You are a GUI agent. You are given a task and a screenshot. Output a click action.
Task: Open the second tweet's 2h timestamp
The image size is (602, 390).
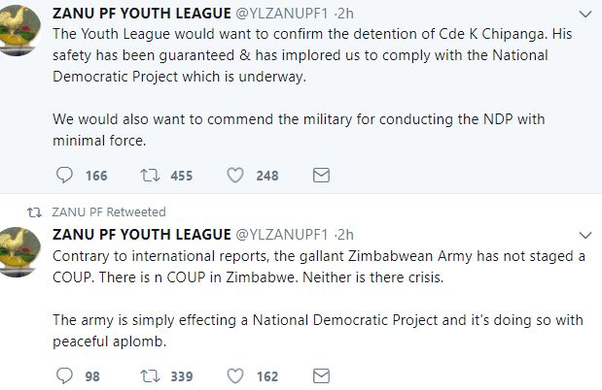pos(345,234)
